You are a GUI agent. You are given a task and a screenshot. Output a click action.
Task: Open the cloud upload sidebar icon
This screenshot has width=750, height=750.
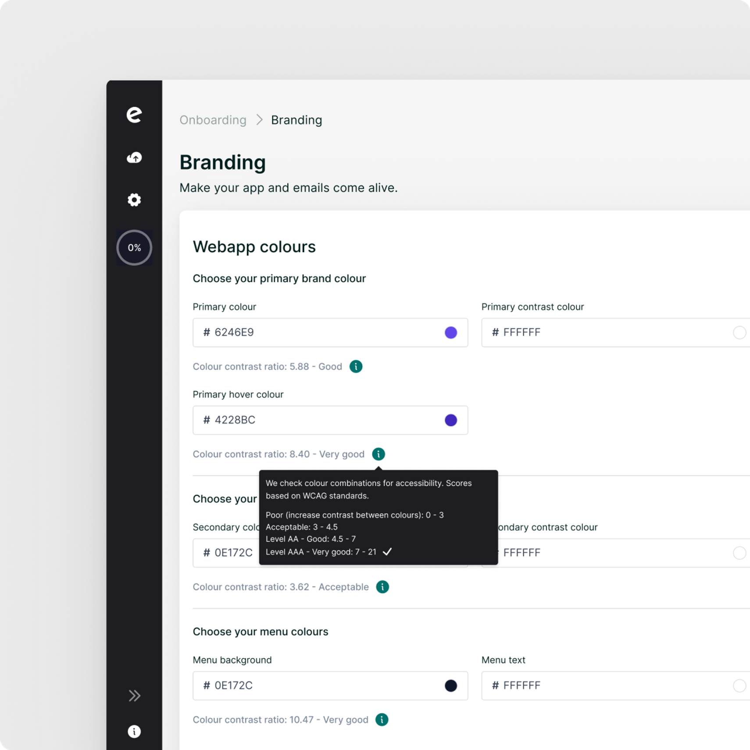(134, 157)
